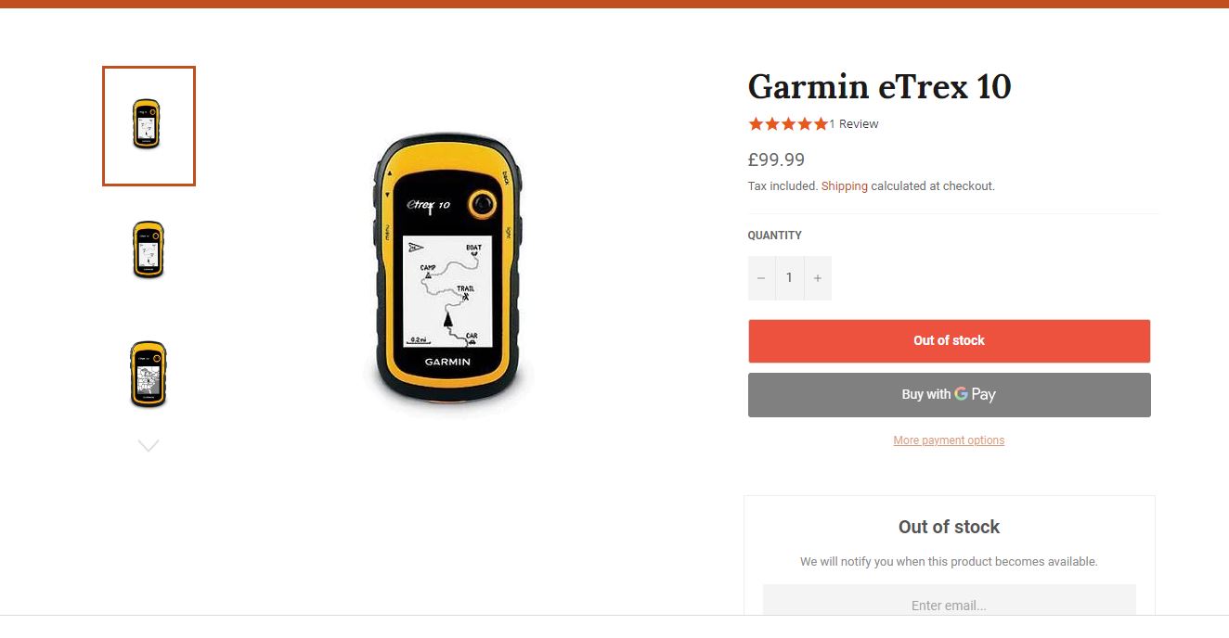The height and width of the screenshot is (638, 1229).
Task: Click Buy with G Pay button
Action: point(950,395)
